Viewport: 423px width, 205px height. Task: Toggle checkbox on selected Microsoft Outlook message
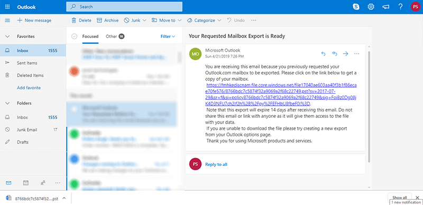[x=73, y=109]
